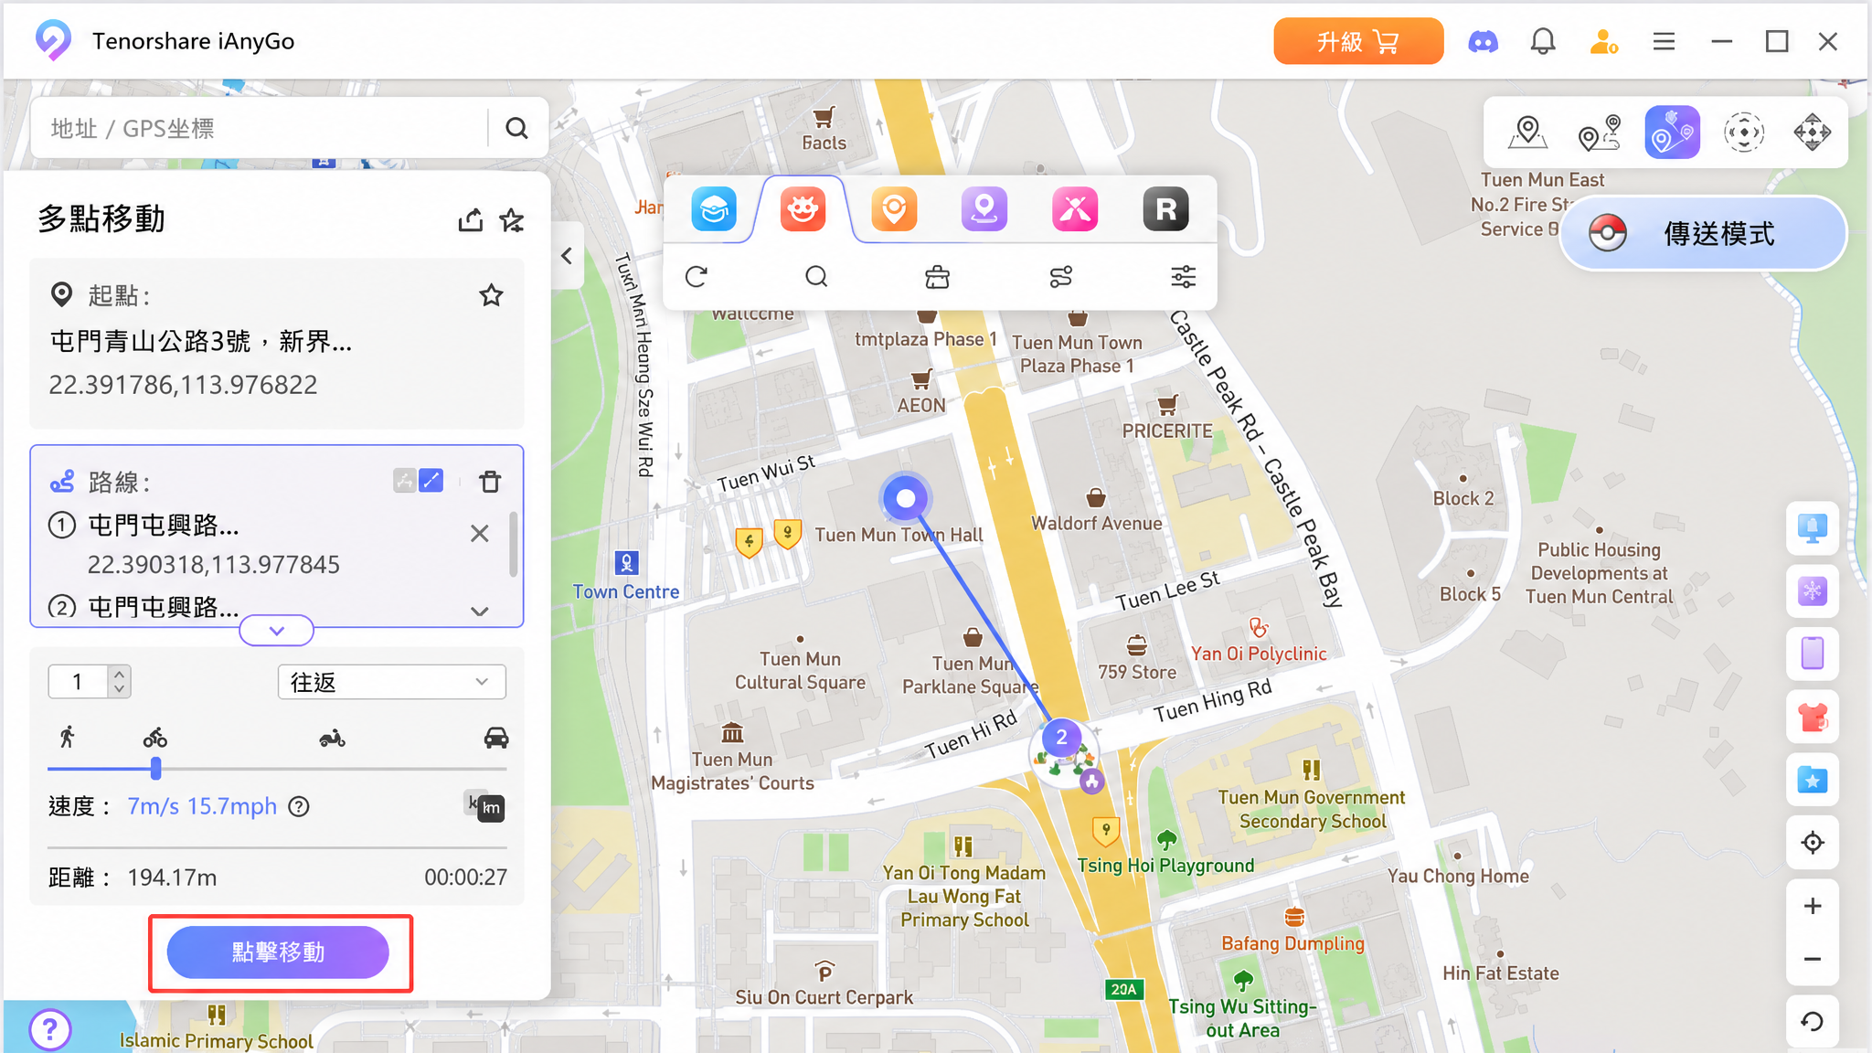
Task: Toggle blue straight-line route mode icon
Action: [431, 480]
